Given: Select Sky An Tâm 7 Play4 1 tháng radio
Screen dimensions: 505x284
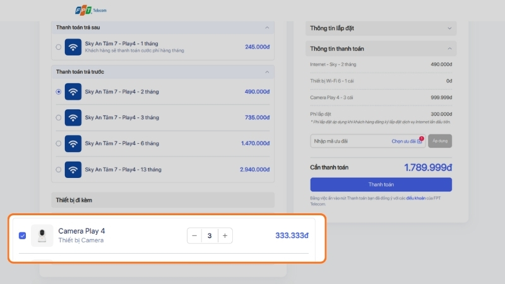Looking at the screenshot, I should click(x=58, y=47).
